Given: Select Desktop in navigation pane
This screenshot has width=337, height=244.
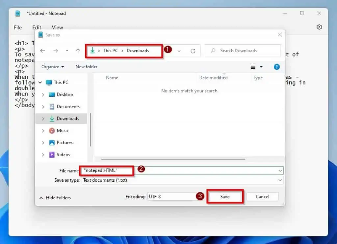Looking at the screenshot, I should [65, 95].
